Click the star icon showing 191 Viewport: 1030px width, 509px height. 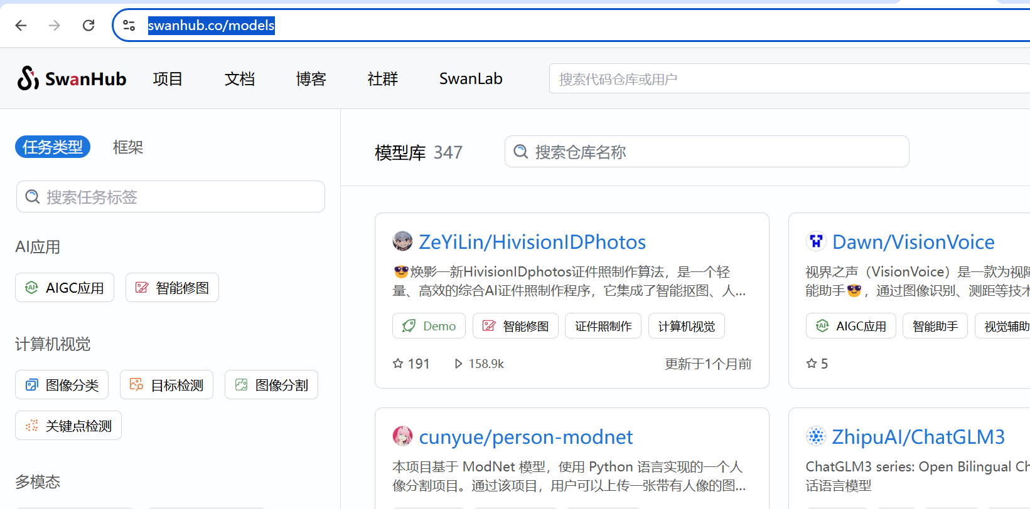398,364
